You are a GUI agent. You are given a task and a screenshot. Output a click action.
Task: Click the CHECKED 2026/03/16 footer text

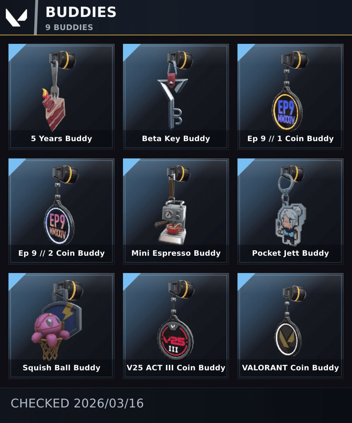pyautogui.click(x=77, y=403)
